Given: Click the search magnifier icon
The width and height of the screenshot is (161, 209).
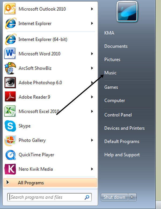Looking at the screenshot, I should tap(87, 197).
